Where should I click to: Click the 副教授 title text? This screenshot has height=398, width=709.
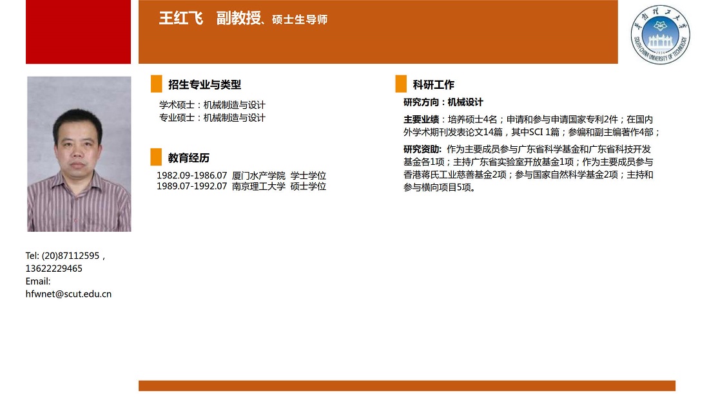click(x=238, y=19)
